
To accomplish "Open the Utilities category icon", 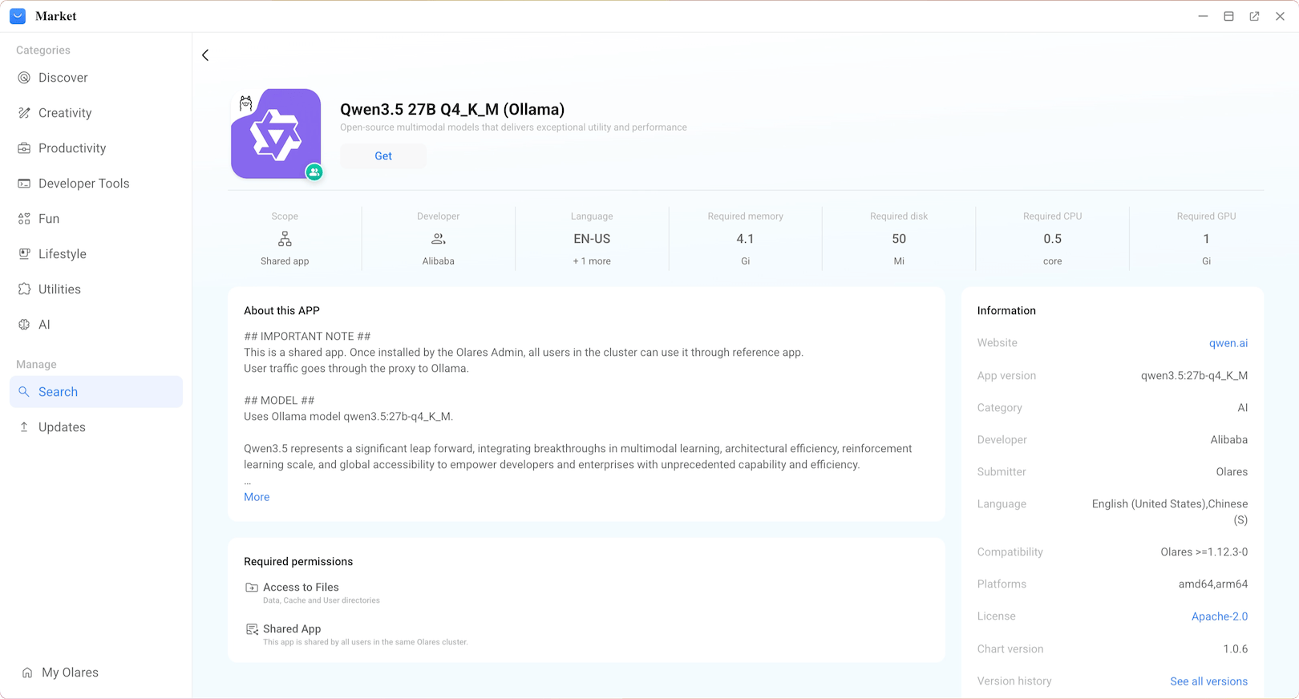I will coord(24,289).
